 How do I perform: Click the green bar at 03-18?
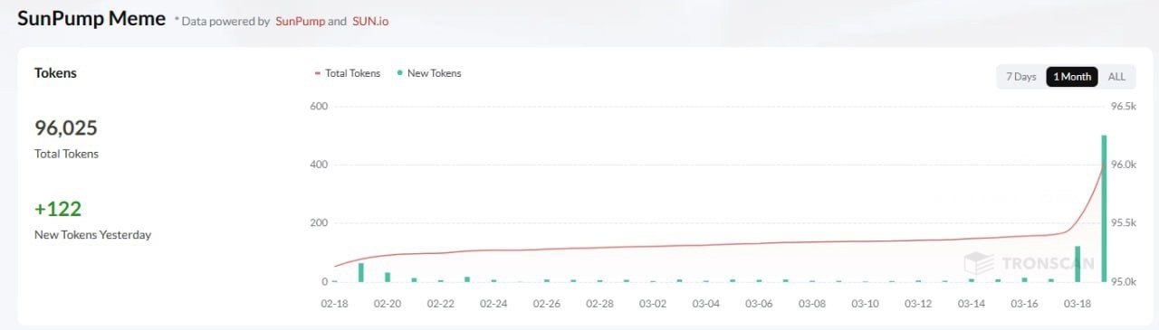[x=1078, y=264]
